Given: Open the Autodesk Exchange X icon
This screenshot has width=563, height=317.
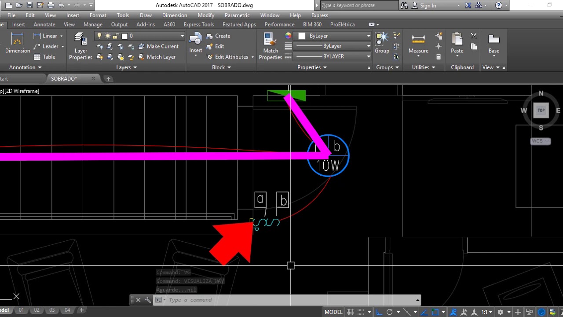Looking at the screenshot, I should [x=468, y=5].
